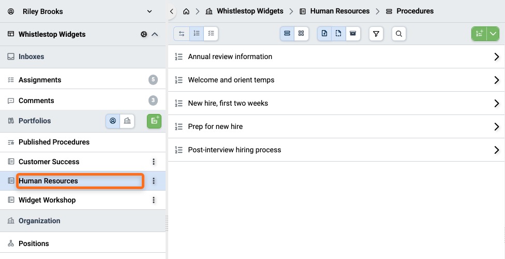This screenshot has height=259, width=505.
Task: Click the Assignments checklist icon
Action: [x=11, y=80]
